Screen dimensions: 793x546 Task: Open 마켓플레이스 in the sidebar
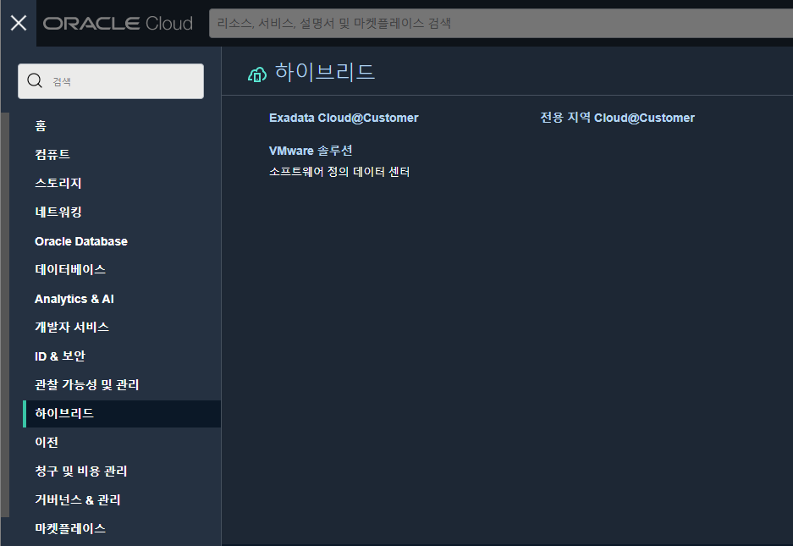click(69, 529)
